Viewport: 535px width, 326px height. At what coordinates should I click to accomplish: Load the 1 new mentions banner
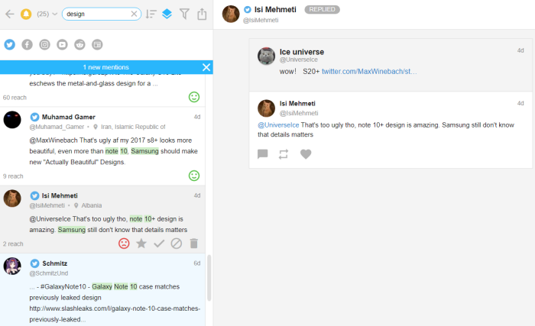tap(106, 67)
